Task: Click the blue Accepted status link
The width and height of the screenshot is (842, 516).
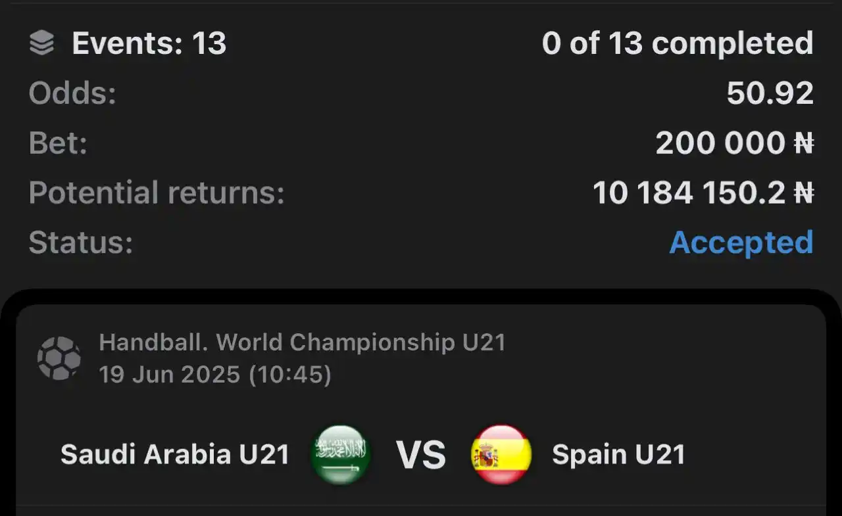Action: click(x=741, y=243)
